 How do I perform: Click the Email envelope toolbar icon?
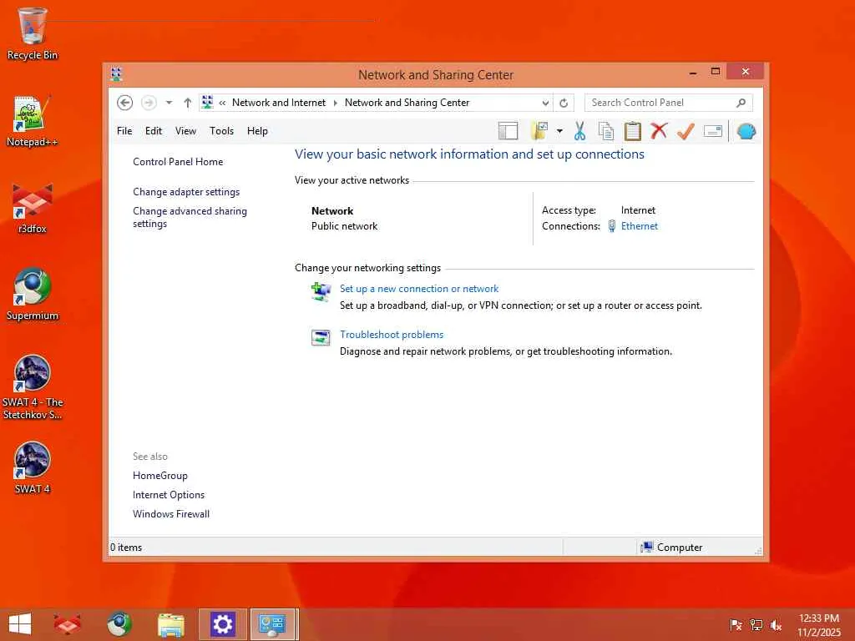(x=713, y=131)
